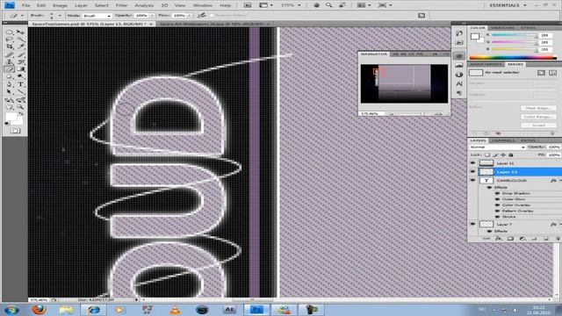
Task: Hide the CAMELCLOUD text layer
Action: (x=472, y=181)
